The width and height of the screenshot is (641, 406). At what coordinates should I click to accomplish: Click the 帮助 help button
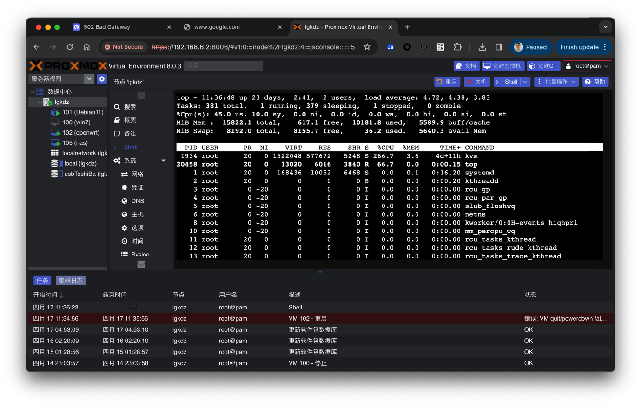595,82
